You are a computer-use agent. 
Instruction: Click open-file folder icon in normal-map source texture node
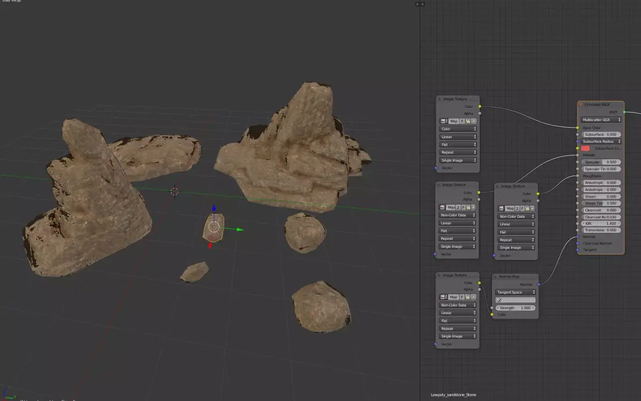point(468,297)
